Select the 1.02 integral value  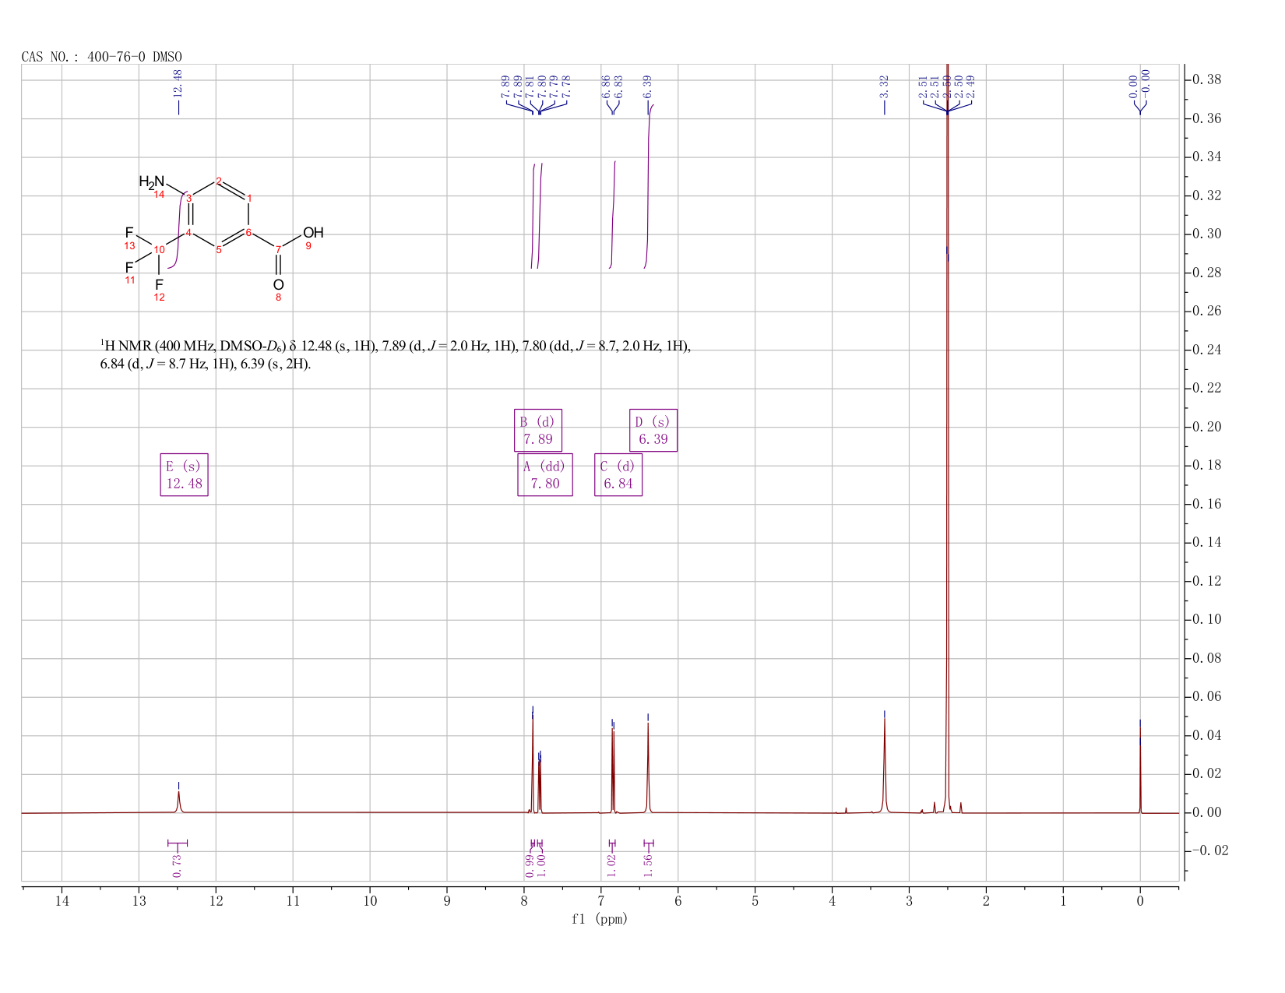click(611, 865)
